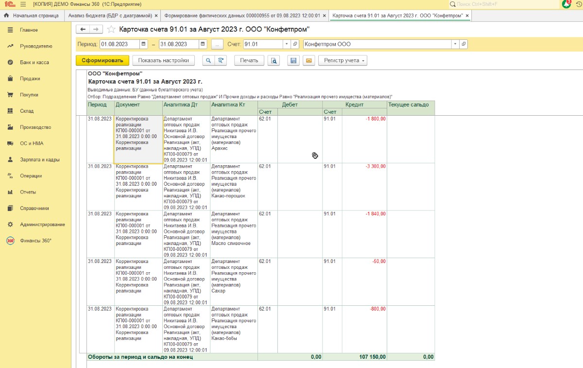
Task: Click the Сформировать button
Action: (x=103, y=61)
